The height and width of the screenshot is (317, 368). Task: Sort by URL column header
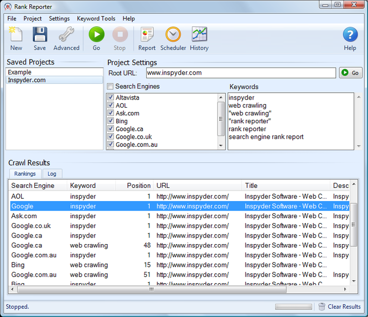pyautogui.click(x=198, y=186)
